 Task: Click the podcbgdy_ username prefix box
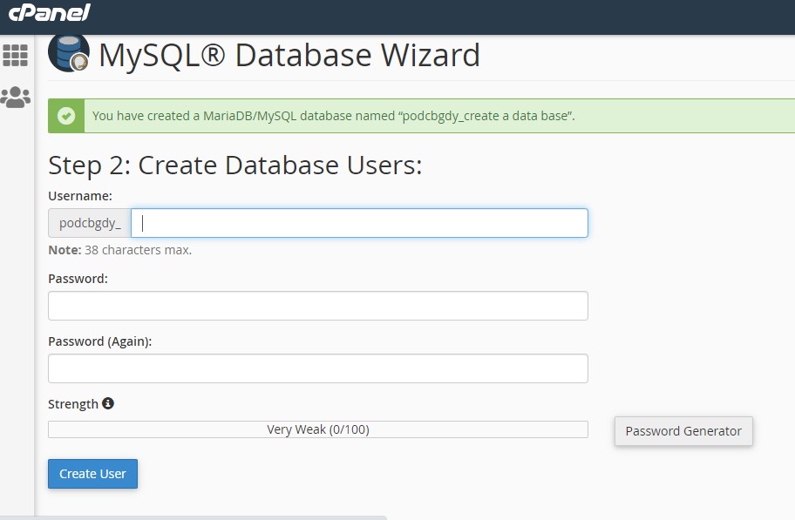(90, 223)
